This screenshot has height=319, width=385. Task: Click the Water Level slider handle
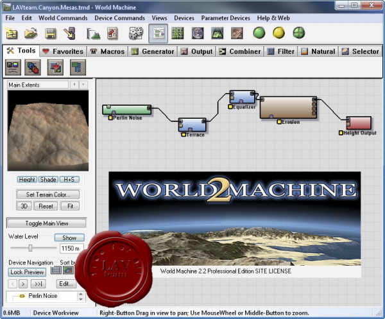(x=30, y=248)
